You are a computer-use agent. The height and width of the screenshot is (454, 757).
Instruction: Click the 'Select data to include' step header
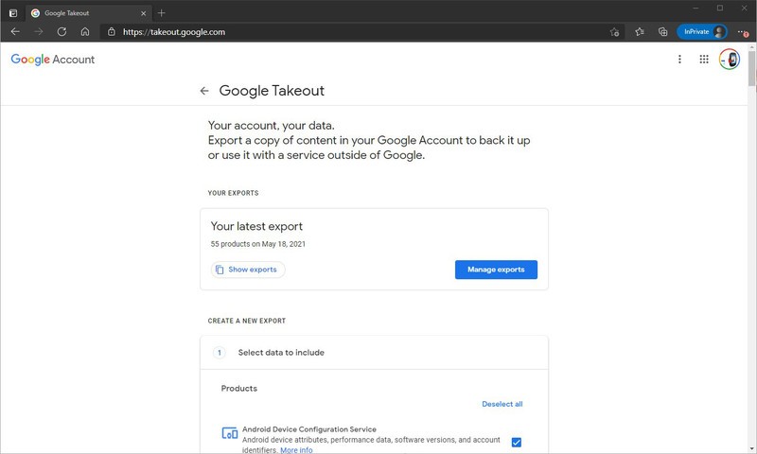click(x=374, y=353)
